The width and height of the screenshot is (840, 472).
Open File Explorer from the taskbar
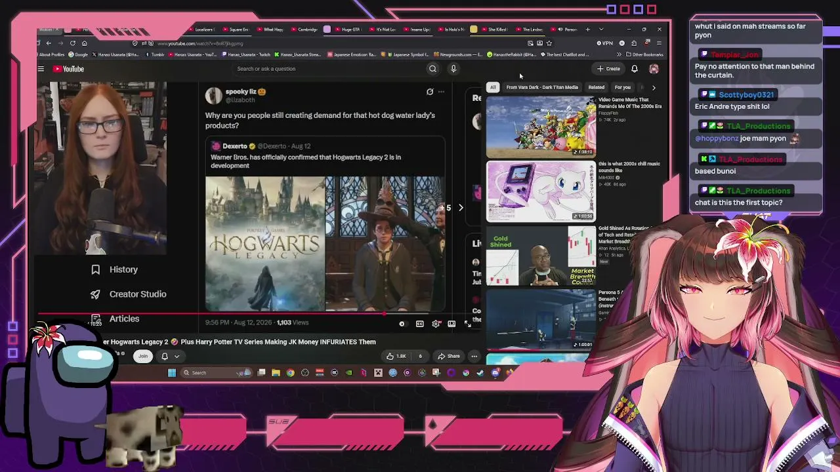pyautogui.click(x=276, y=373)
